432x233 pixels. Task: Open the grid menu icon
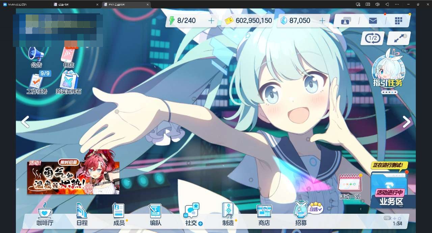coord(399,21)
